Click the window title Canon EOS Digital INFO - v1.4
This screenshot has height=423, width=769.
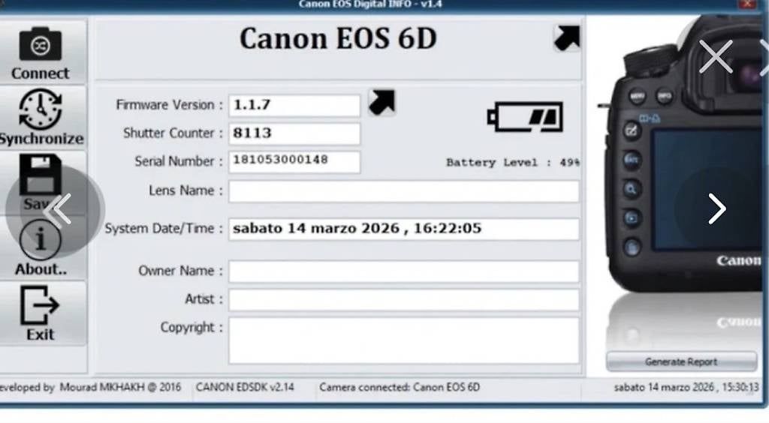370,4
